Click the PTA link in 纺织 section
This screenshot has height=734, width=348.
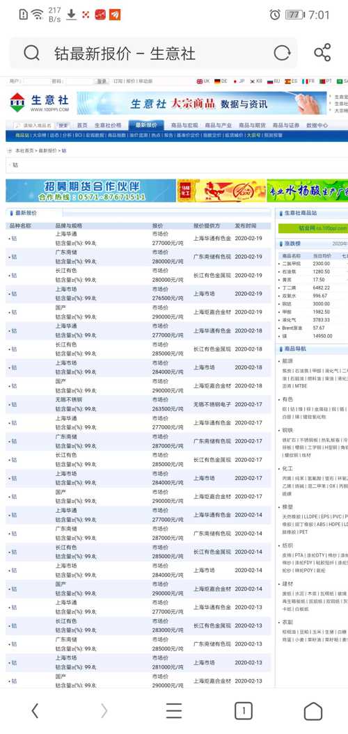click(x=299, y=555)
